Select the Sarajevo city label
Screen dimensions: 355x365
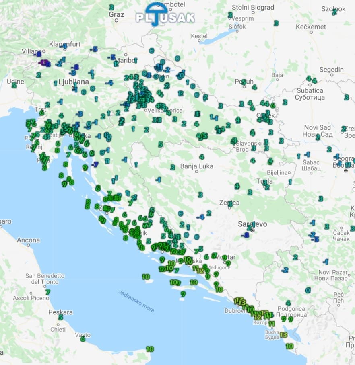point(252,224)
